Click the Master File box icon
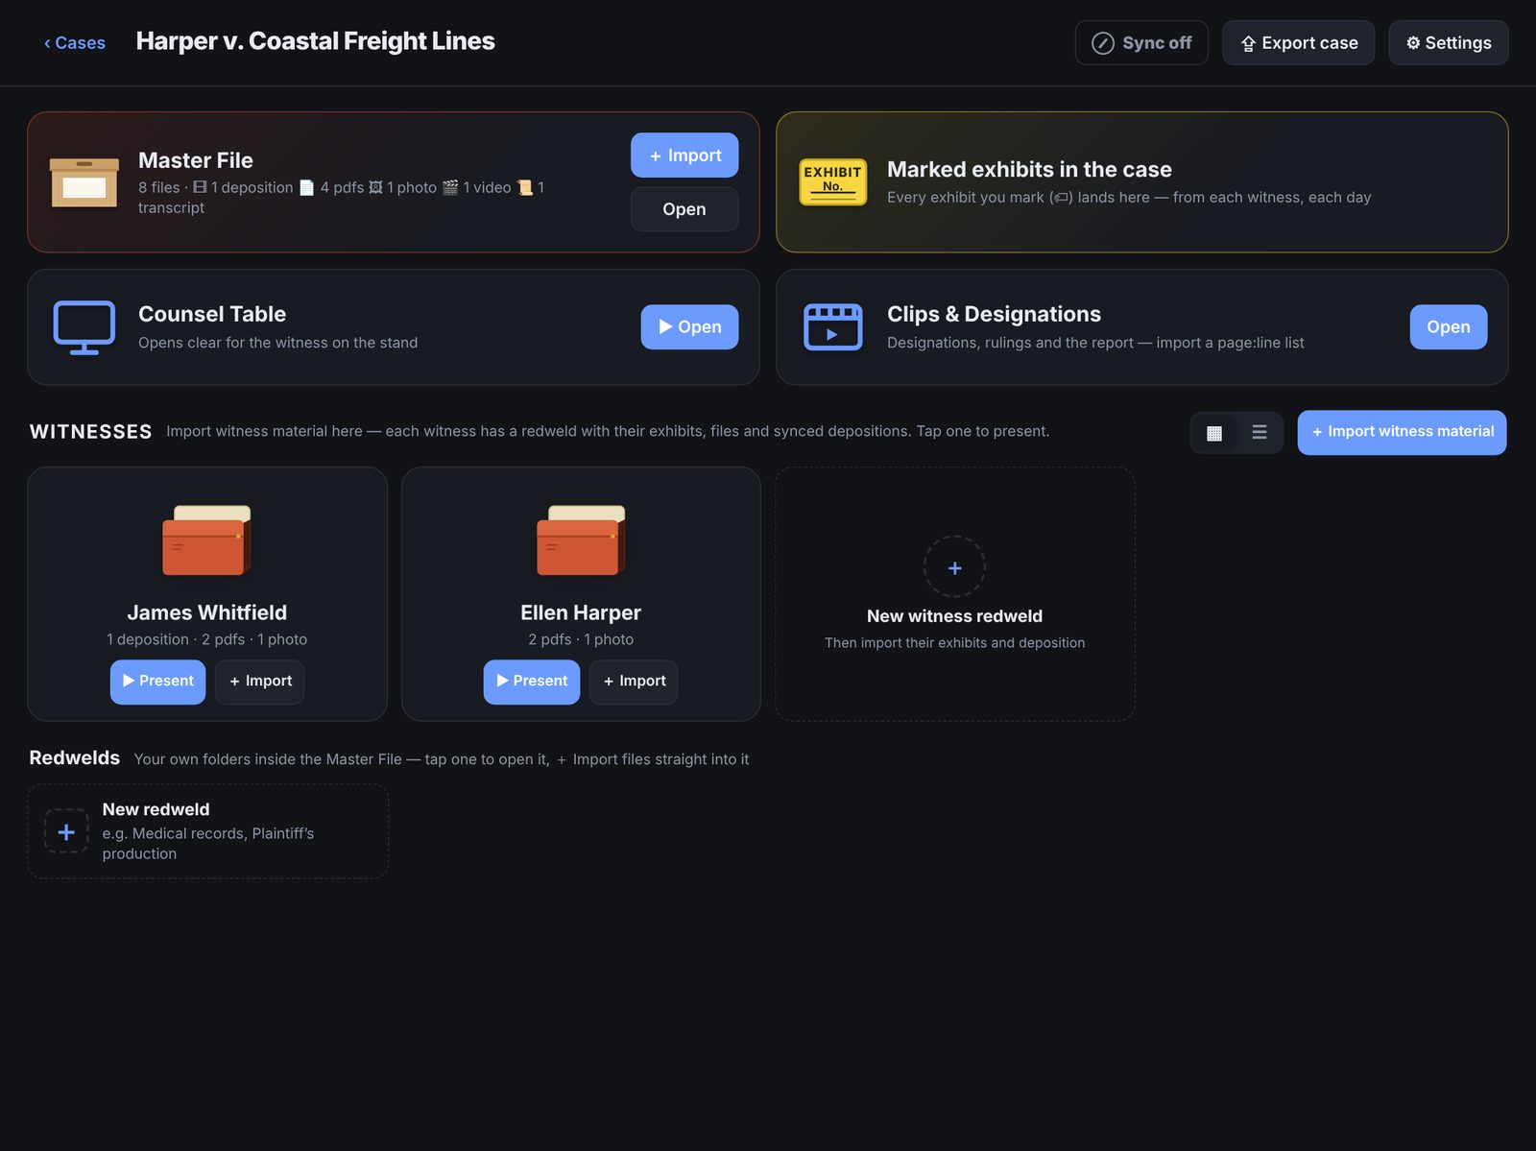1536x1151 pixels. [x=84, y=182]
